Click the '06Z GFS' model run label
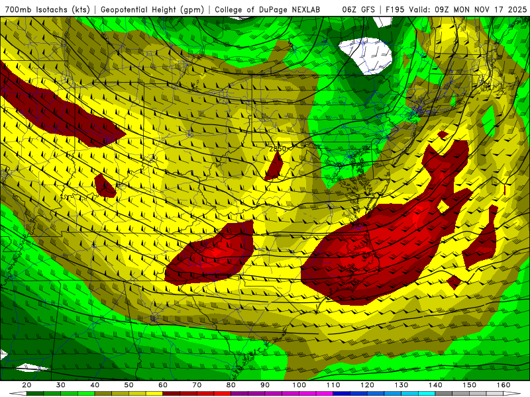530x397 pixels. click(x=358, y=10)
